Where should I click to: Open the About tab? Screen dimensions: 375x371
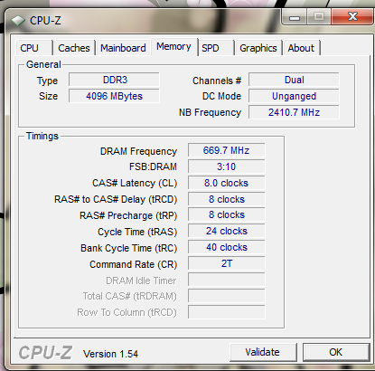pyautogui.click(x=301, y=48)
